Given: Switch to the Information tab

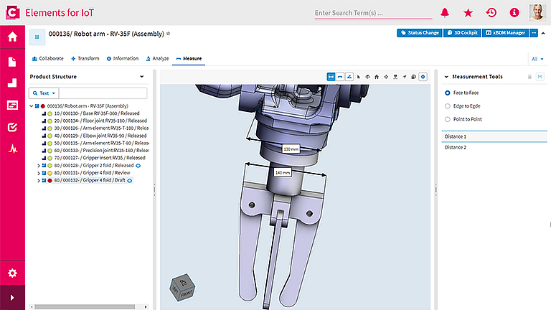Looking at the screenshot, I should (122, 58).
